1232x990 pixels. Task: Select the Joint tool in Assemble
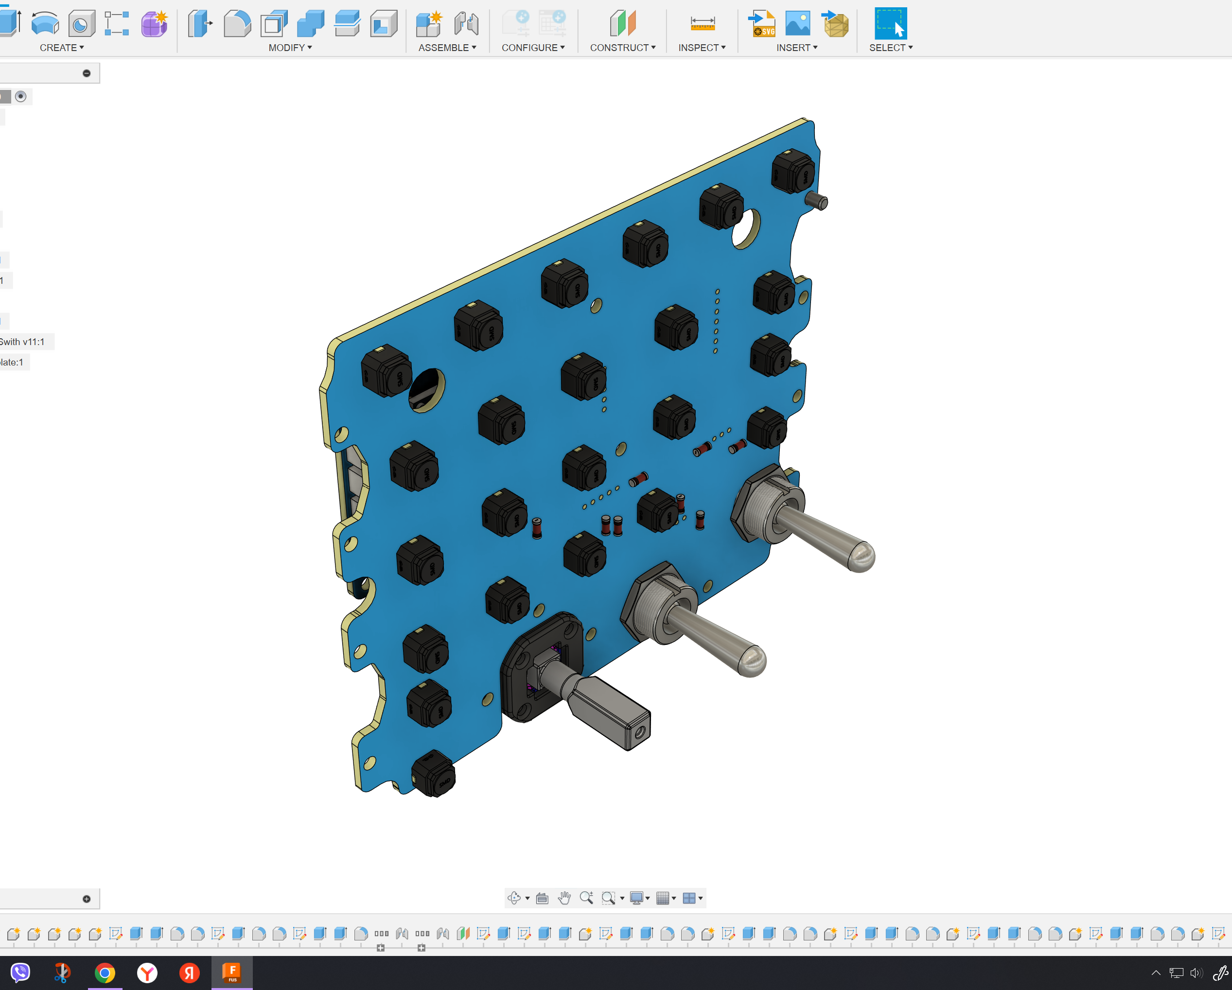click(x=466, y=24)
